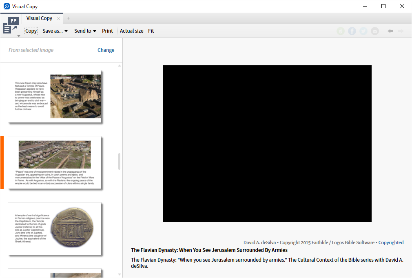
Task: Select the Peace propaganda slide thumbnail
Action: [55, 162]
